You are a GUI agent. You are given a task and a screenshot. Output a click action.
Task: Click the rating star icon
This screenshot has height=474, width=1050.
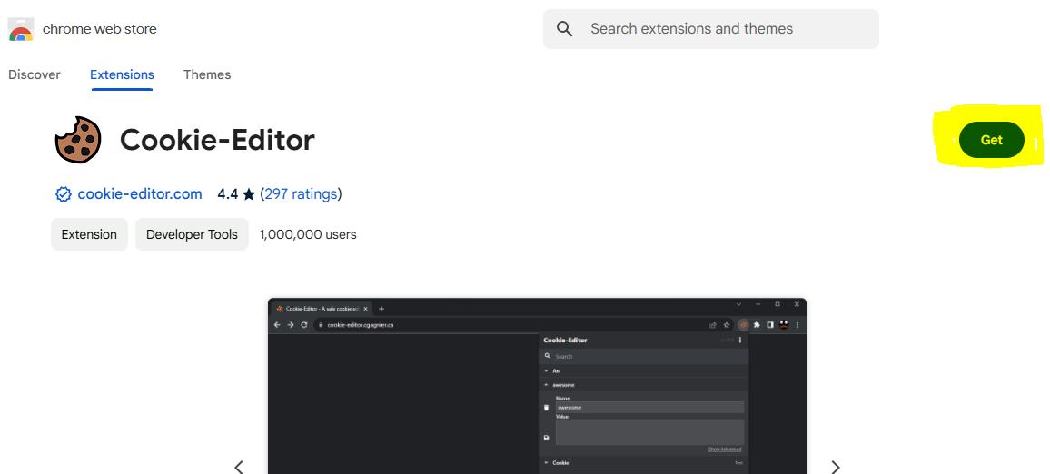point(249,194)
